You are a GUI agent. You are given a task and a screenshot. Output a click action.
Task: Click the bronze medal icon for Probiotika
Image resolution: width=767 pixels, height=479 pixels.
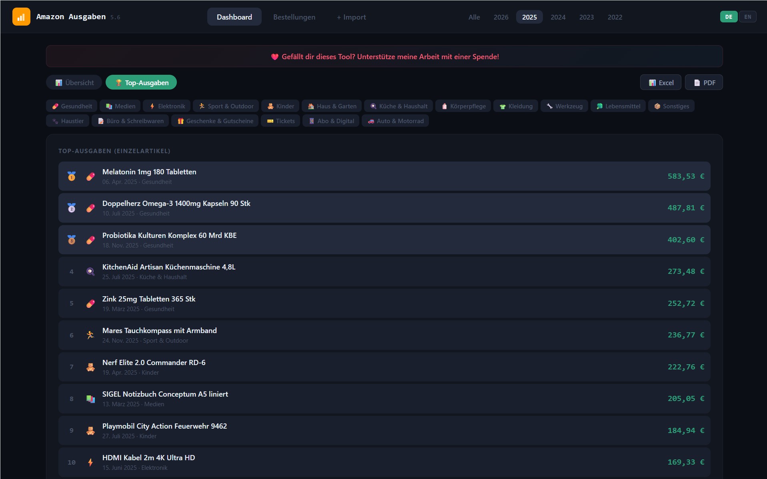click(72, 240)
